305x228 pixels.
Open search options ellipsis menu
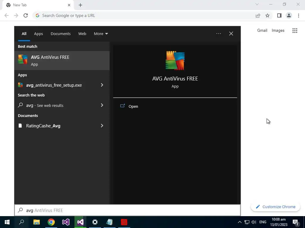[218, 34]
